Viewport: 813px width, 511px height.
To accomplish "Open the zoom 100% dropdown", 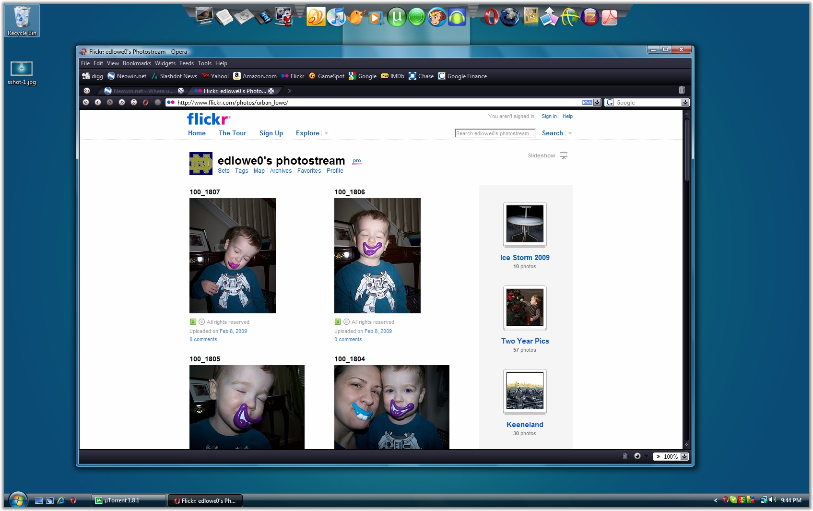I will (x=684, y=456).
